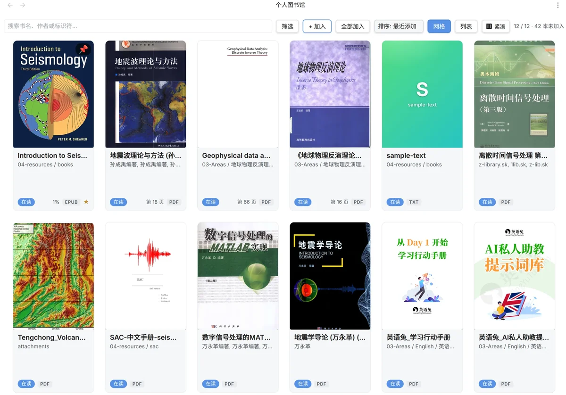Viewport: 566px width, 395px height.
Task: Click the PDF tag on 英语兔_学习行动手册 card
Action: [414, 384]
